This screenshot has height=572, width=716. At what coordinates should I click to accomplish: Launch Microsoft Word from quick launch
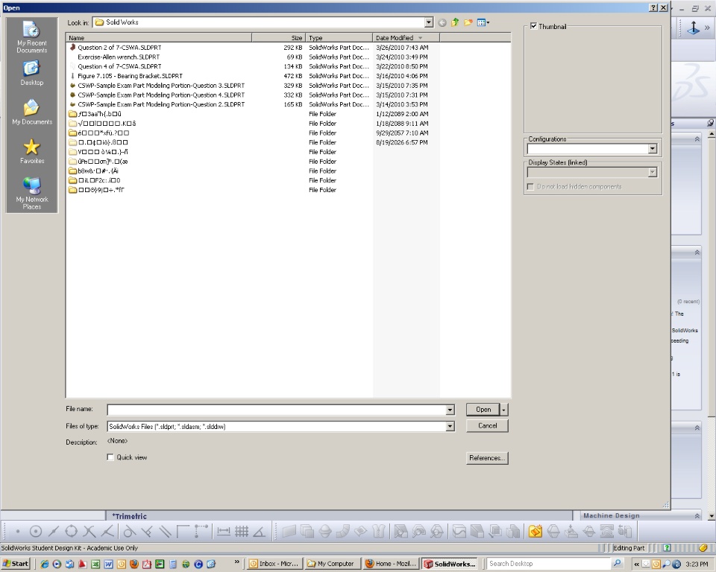(108, 564)
